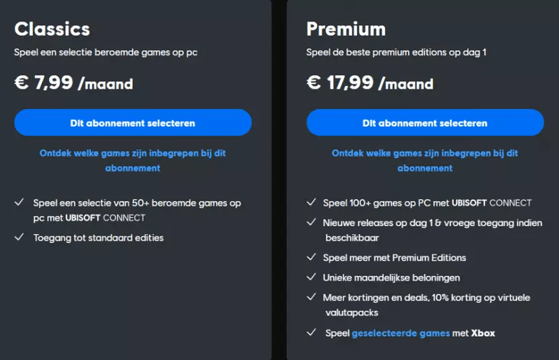Select the Premium subscription button
This screenshot has height=360, width=559.
425,123
